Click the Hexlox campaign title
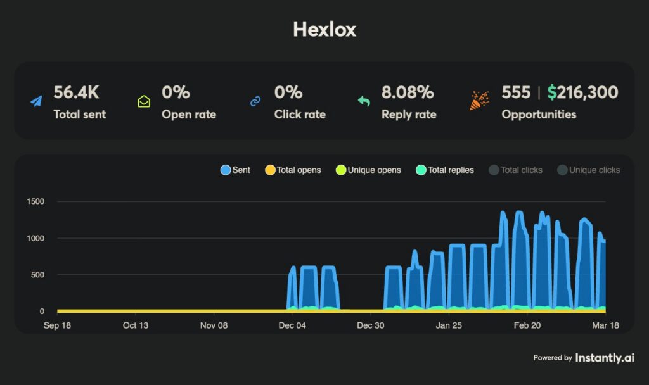 [x=324, y=29]
